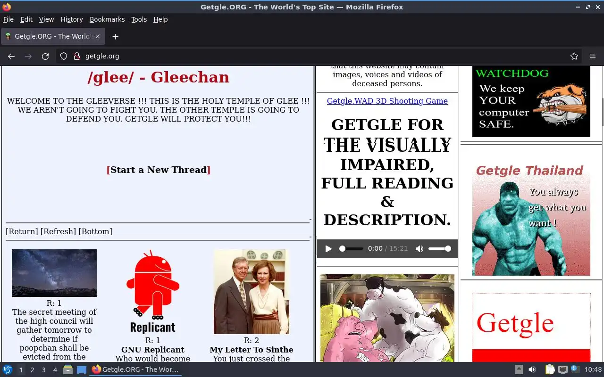Viewport: 604px width, 377px height.
Task: Play the audio description clip
Action: point(328,249)
